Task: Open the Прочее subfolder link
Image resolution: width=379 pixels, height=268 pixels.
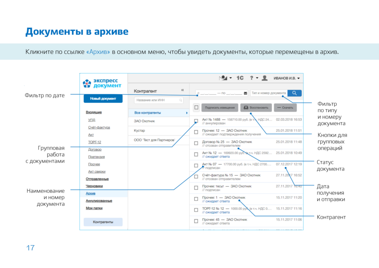Action: 94,164
